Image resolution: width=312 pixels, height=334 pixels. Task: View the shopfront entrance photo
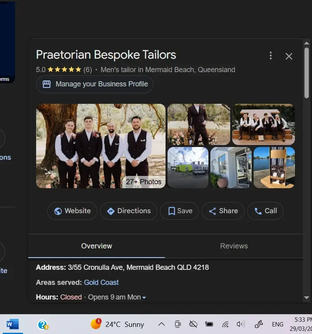[x=231, y=168]
